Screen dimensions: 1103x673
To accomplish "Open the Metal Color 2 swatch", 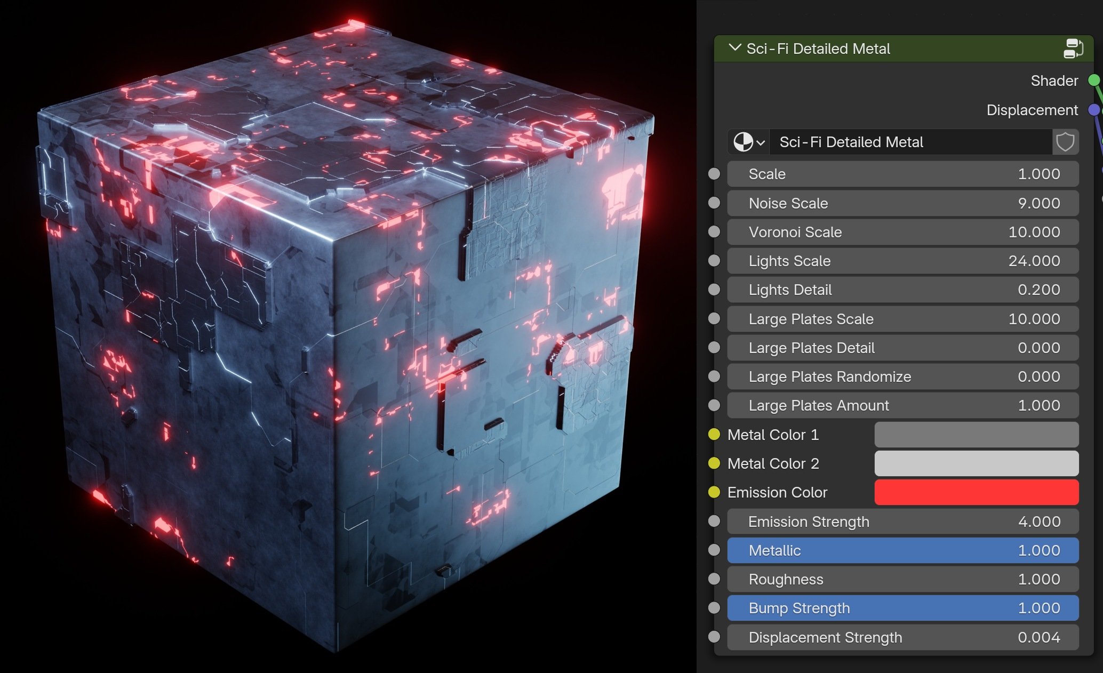I will click(x=976, y=463).
